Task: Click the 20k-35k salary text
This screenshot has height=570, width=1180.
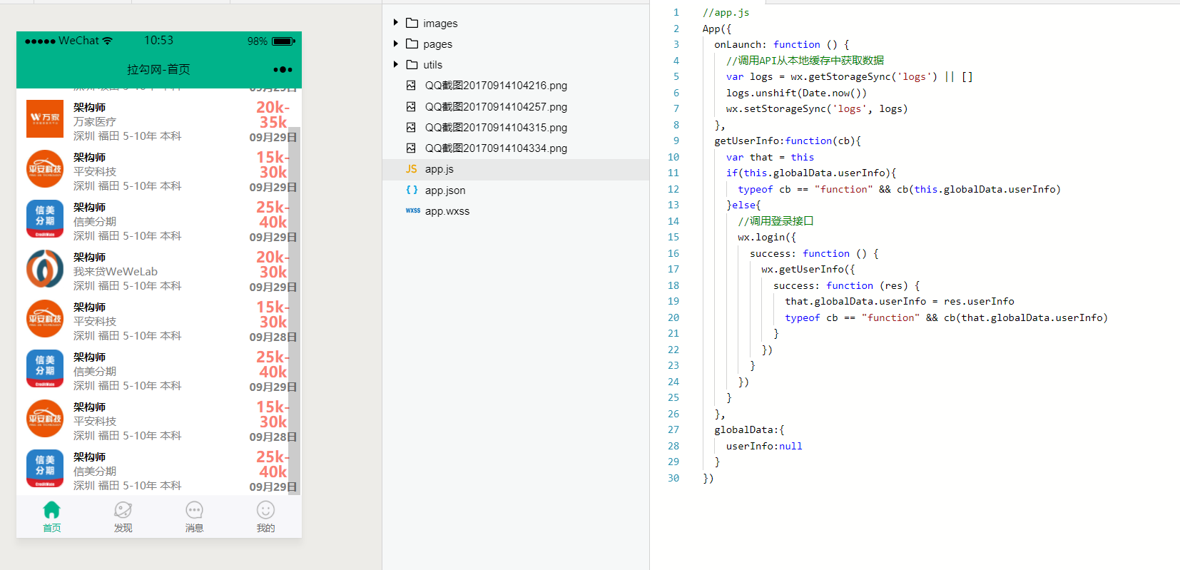Action: [273, 115]
